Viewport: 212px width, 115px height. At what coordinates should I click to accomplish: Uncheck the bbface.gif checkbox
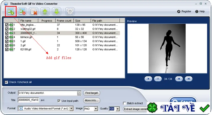click(7, 37)
